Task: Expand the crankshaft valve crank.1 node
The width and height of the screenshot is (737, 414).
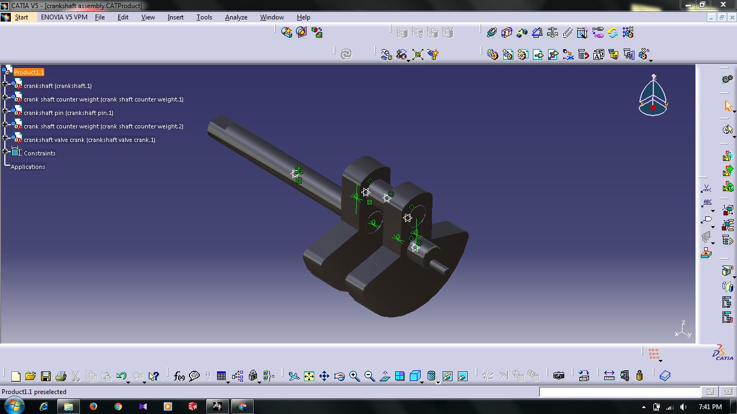Action: coord(5,138)
